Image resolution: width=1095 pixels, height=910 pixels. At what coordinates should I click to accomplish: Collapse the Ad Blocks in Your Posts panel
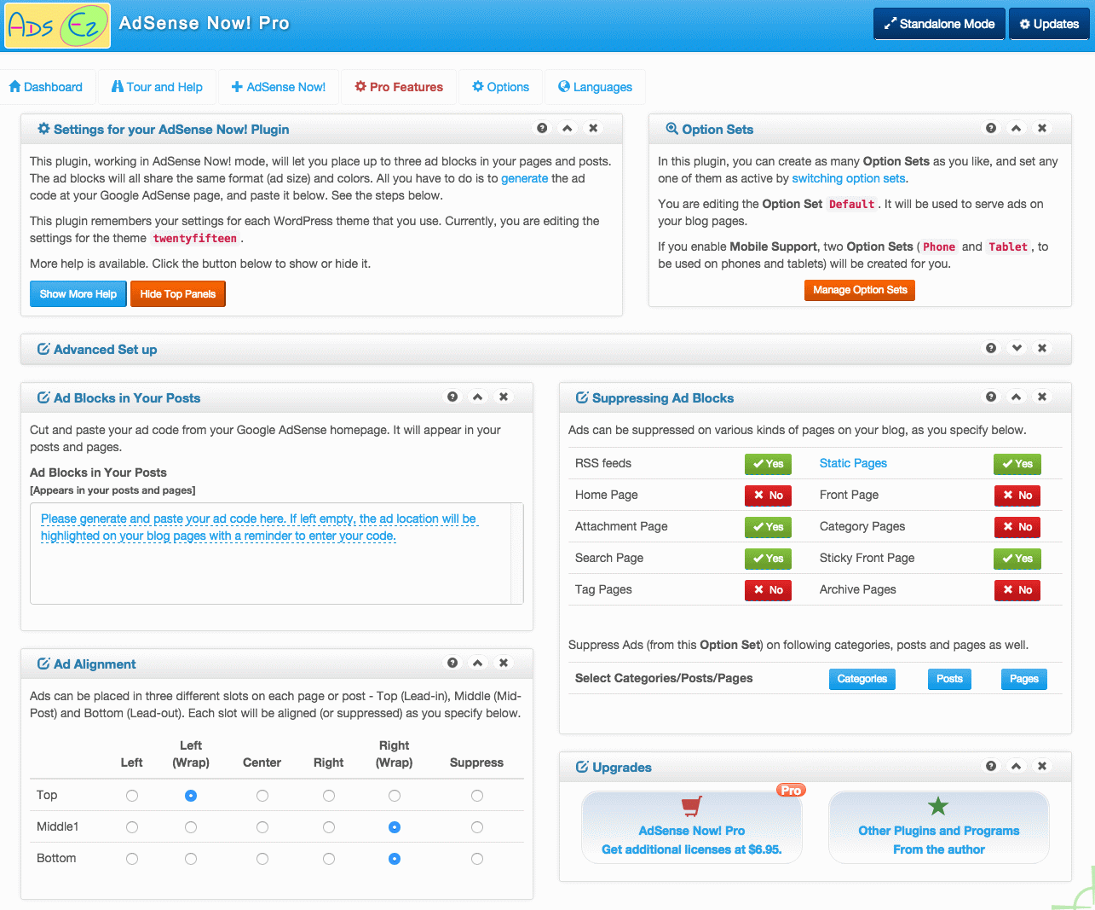coord(478,397)
